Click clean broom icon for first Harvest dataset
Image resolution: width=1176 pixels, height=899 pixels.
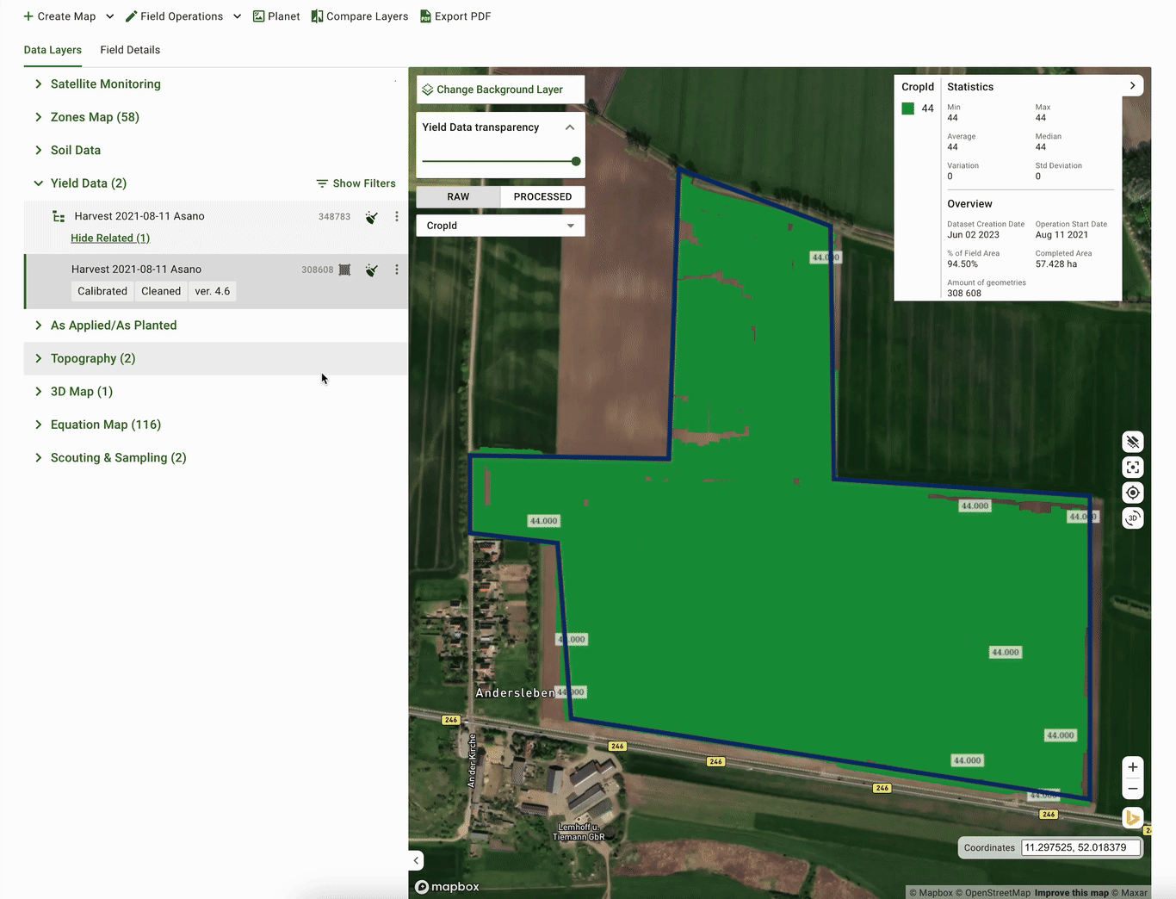[371, 217]
